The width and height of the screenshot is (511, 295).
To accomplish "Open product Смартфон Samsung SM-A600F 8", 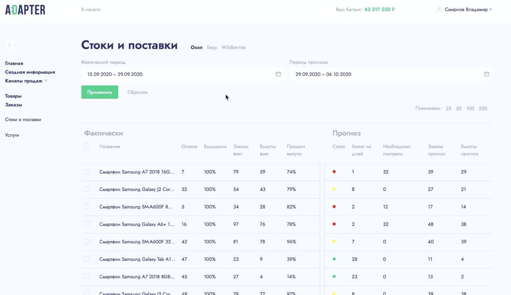I will tap(136, 207).
